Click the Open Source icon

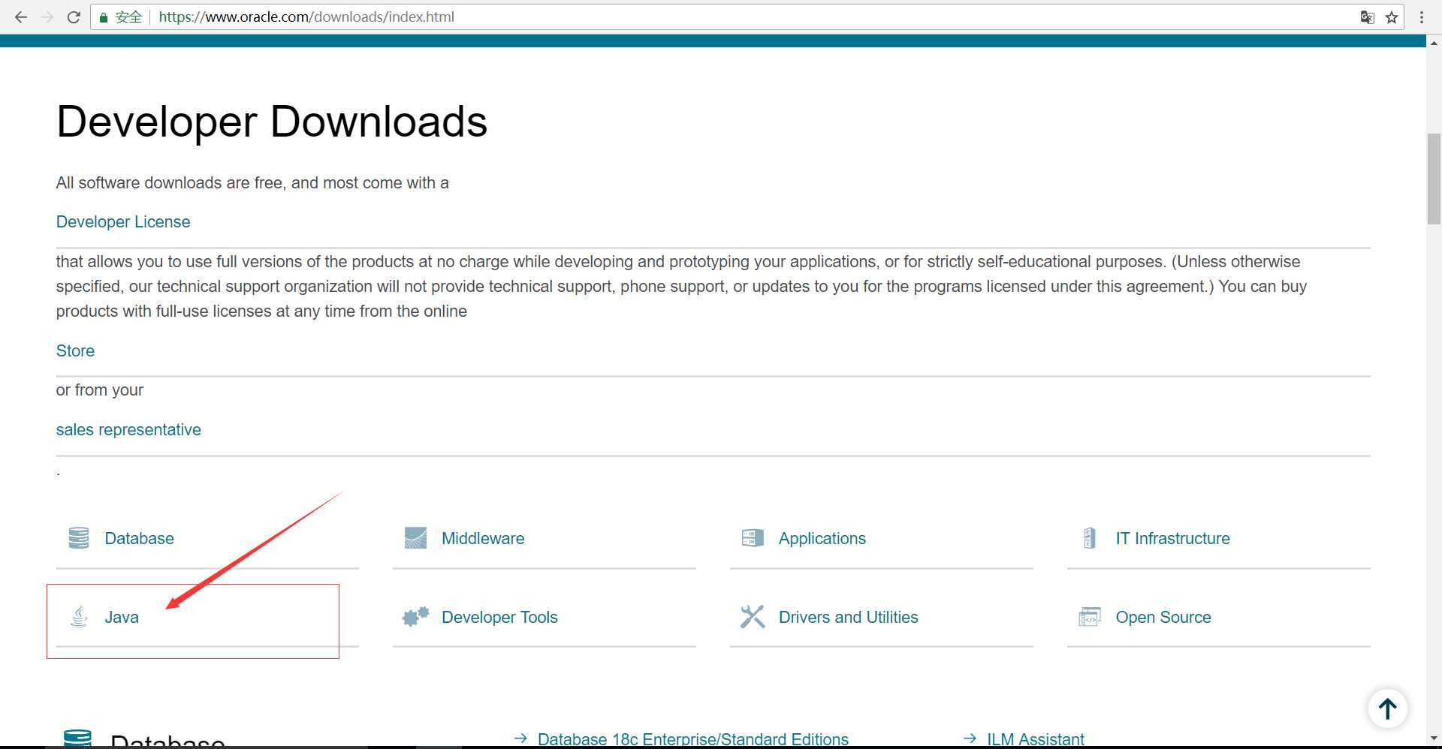pos(1089,616)
